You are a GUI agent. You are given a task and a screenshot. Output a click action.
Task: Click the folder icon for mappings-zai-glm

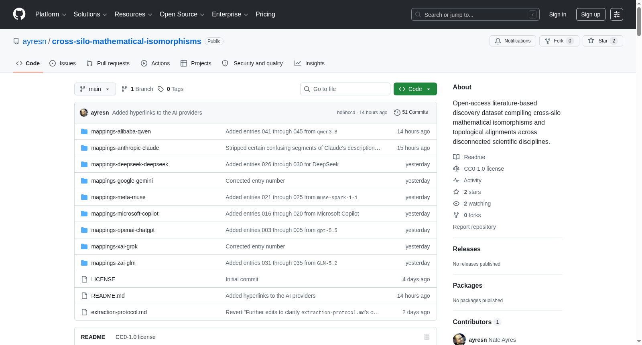[84, 263]
